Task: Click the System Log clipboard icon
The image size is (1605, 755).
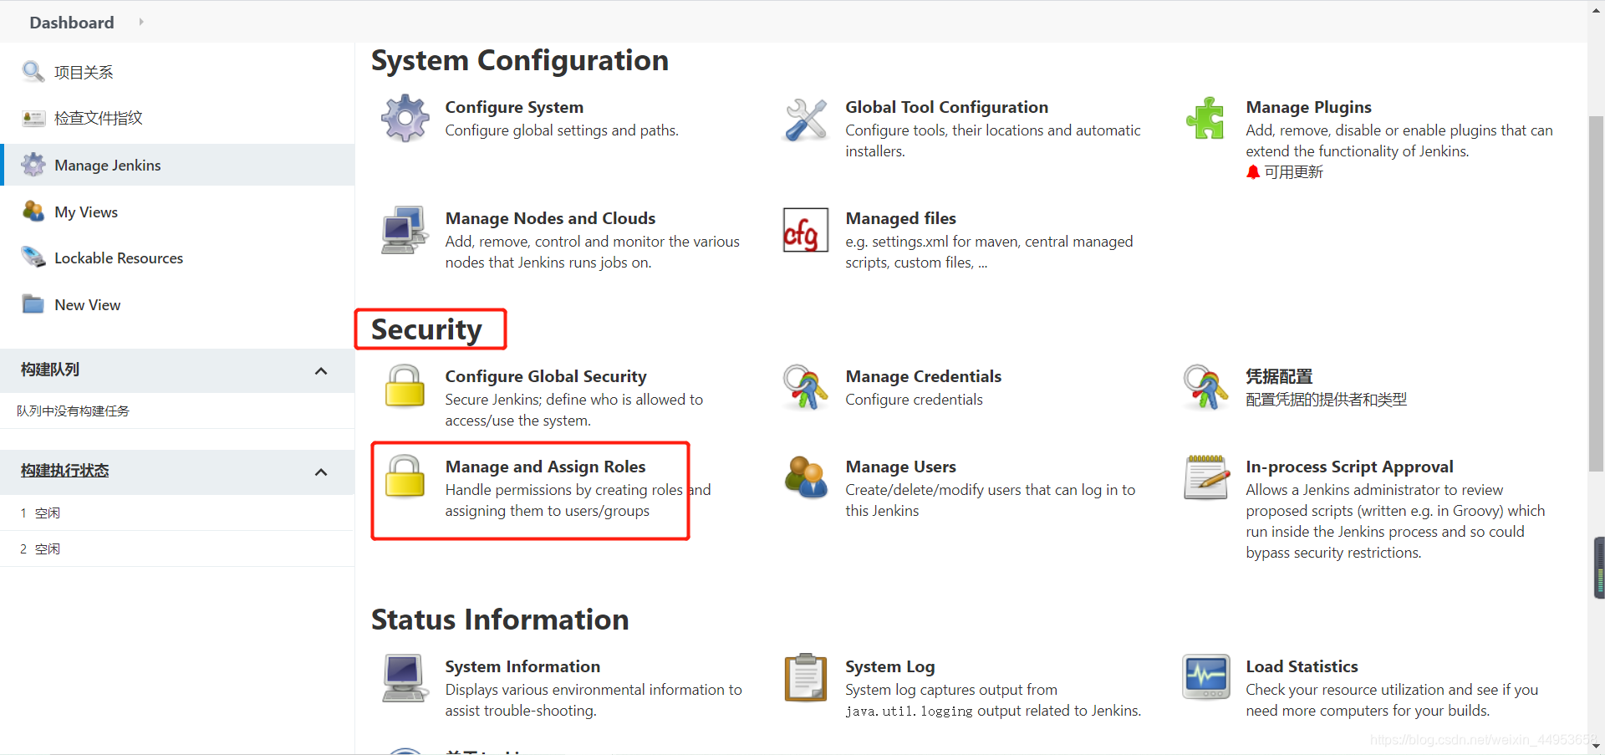Action: 805,677
